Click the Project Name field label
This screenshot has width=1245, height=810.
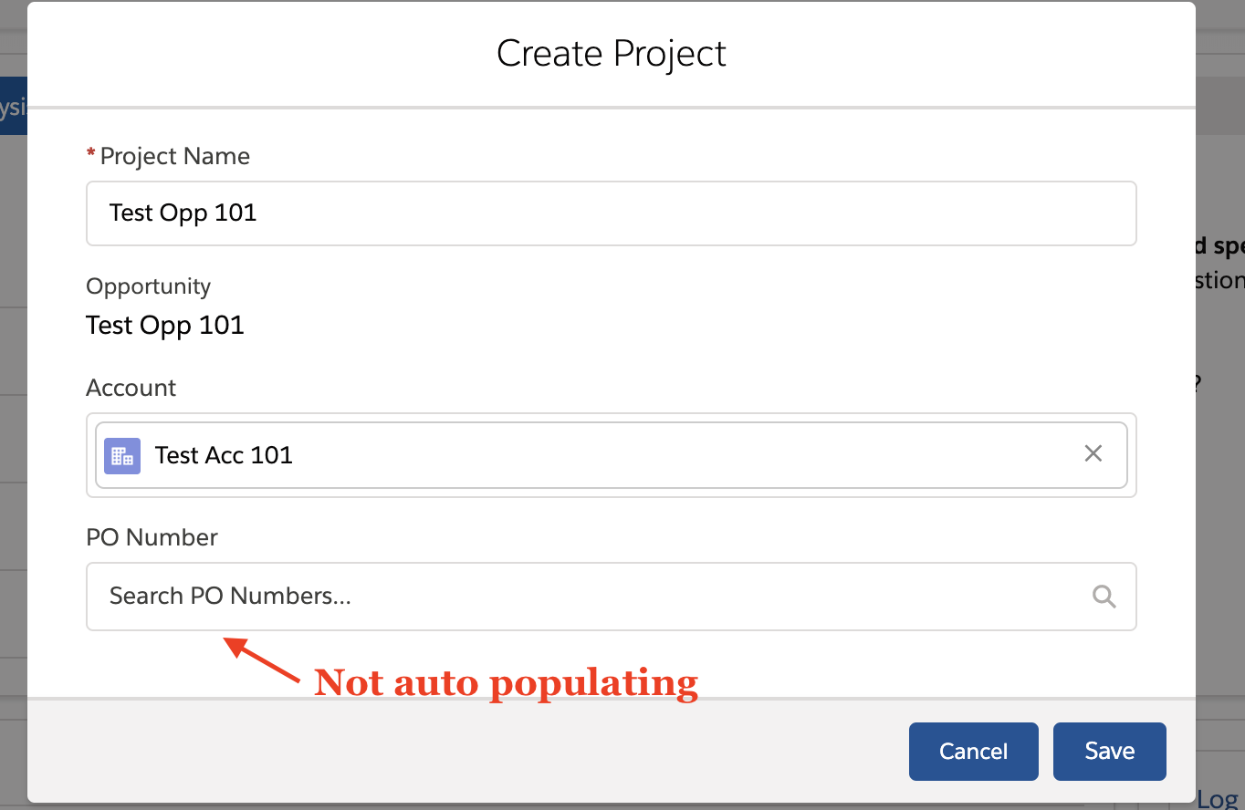click(174, 156)
